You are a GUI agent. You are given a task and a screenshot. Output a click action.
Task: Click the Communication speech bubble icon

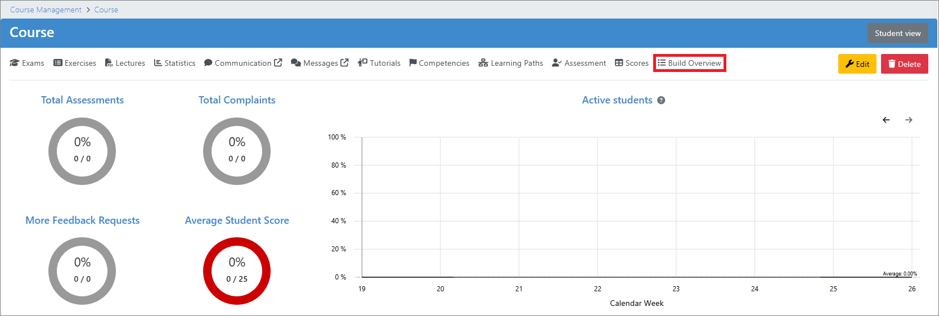(x=208, y=63)
